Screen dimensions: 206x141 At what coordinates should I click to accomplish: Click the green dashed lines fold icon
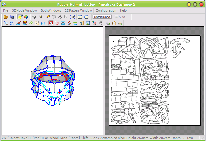(x=31, y=23)
